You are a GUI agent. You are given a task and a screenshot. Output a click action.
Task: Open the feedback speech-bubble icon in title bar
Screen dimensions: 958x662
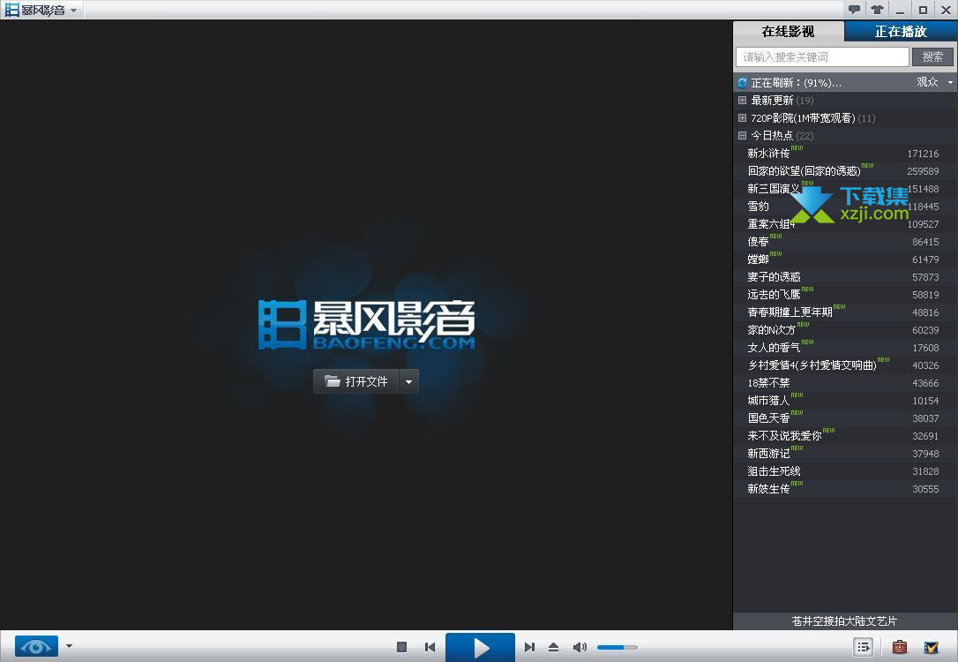[854, 9]
